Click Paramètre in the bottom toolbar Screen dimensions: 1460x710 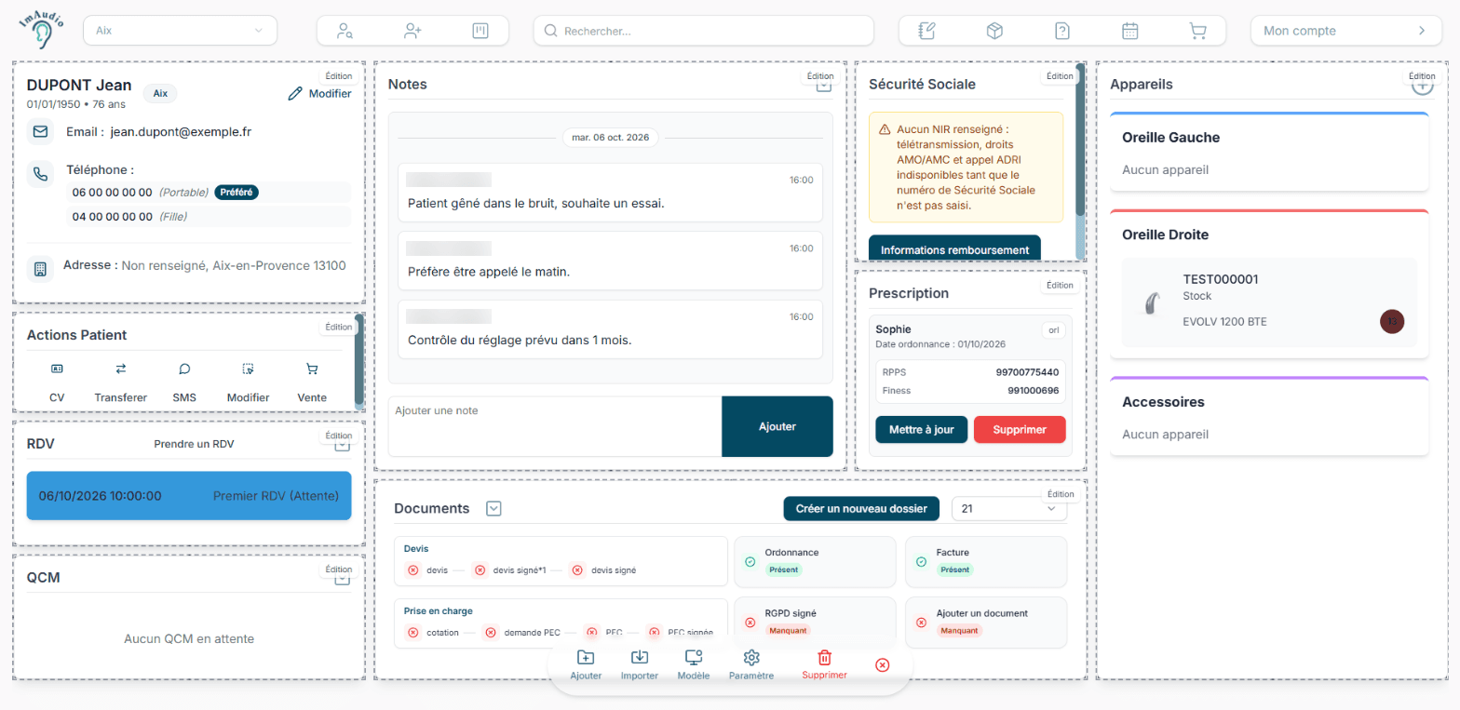(x=751, y=665)
